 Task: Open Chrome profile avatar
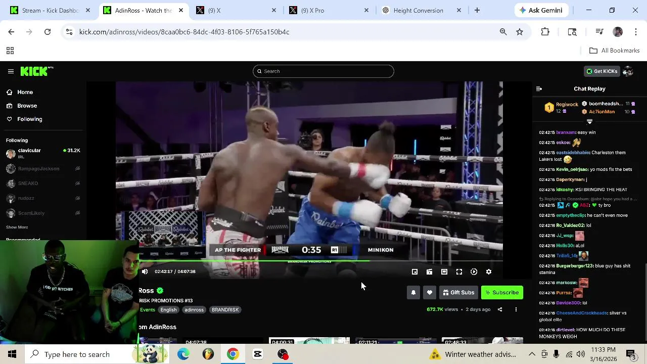(618, 32)
